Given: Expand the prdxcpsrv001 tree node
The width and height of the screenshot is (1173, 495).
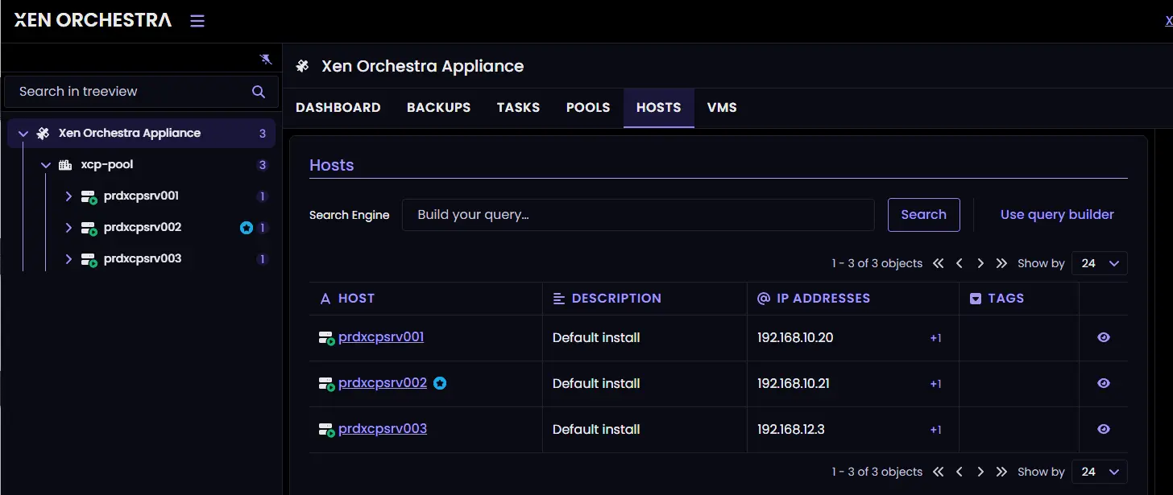Looking at the screenshot, I should (68, 196).
